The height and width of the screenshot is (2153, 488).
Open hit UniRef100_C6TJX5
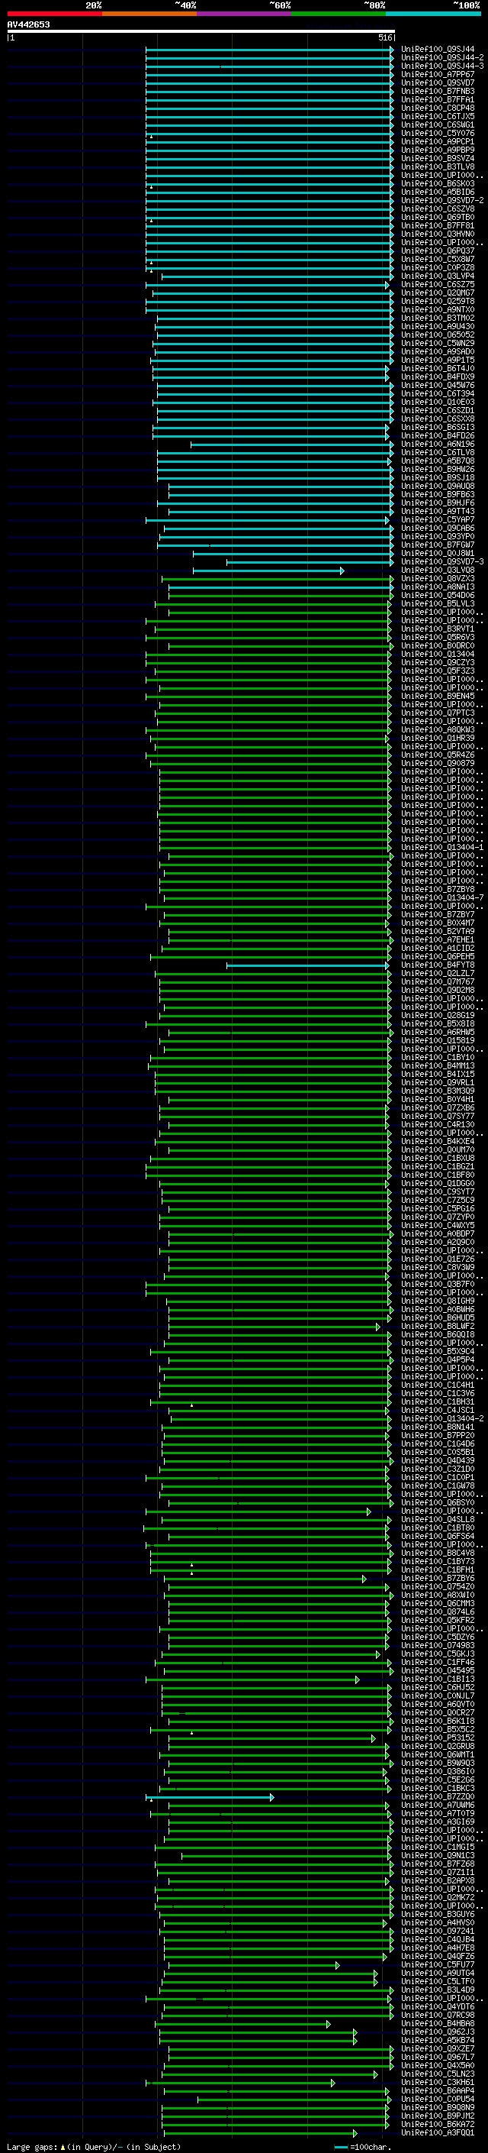coord(437,116)
